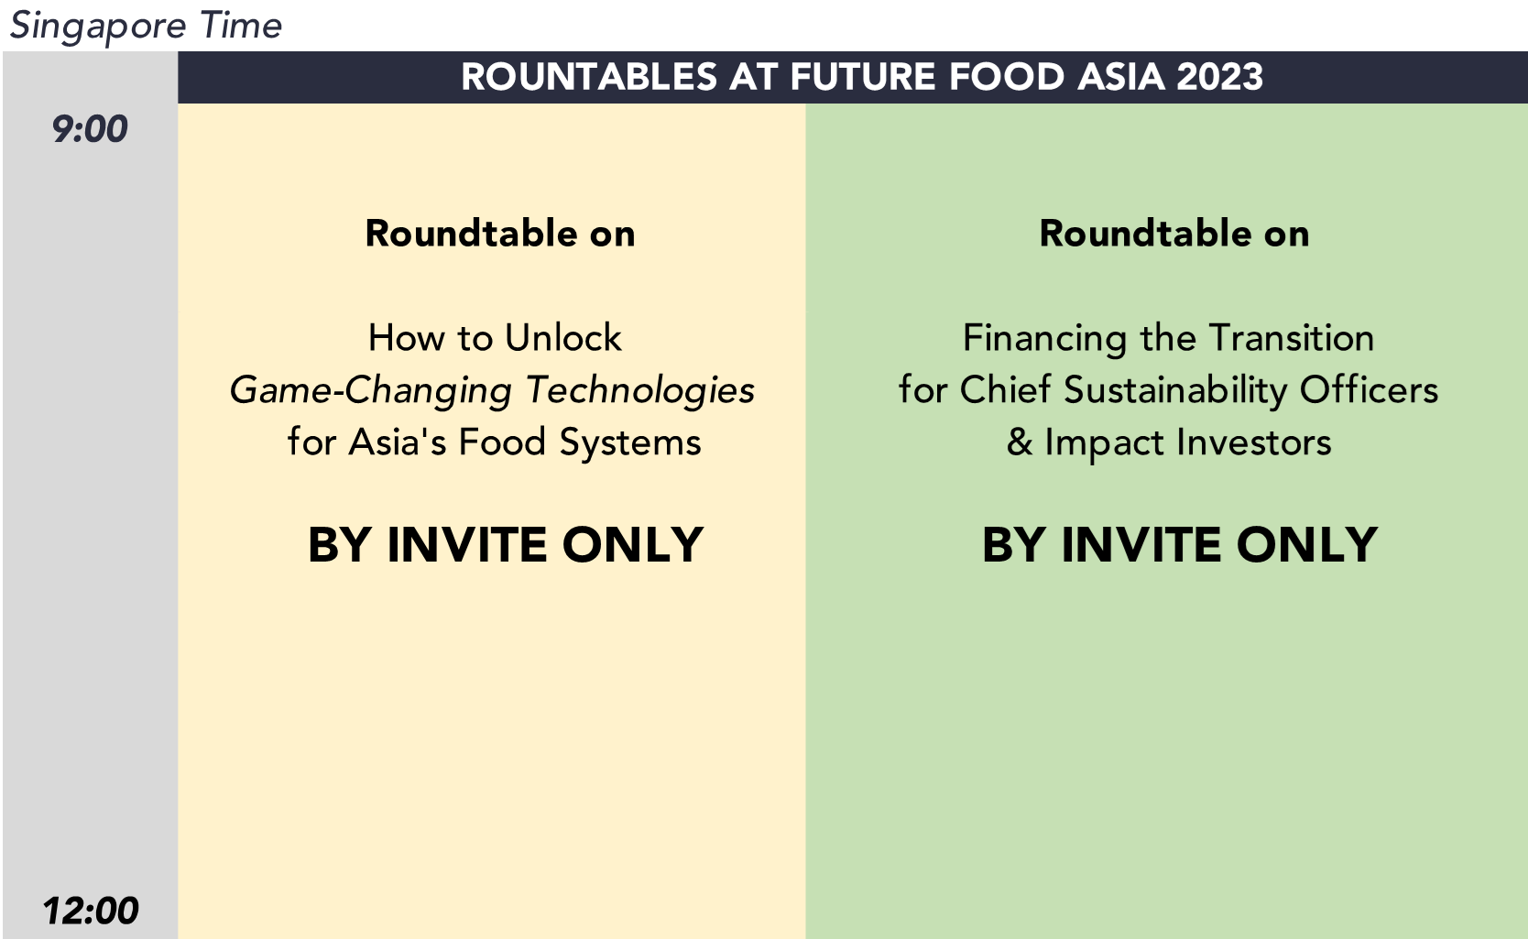Select the 12:00 time marker
Viewport: 1528px width, 939px height.
point(90,911)
